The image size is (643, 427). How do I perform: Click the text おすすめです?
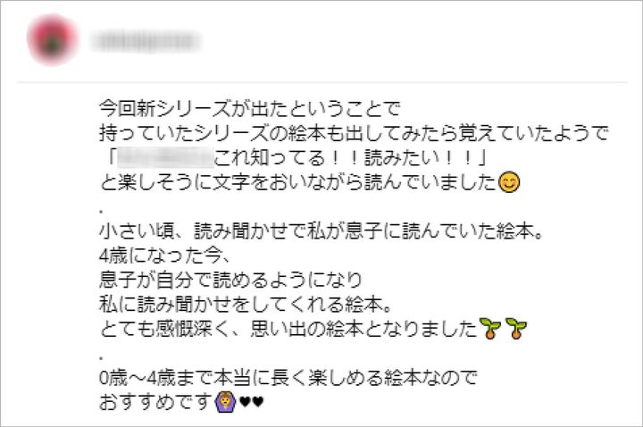(x=155, y=402)
